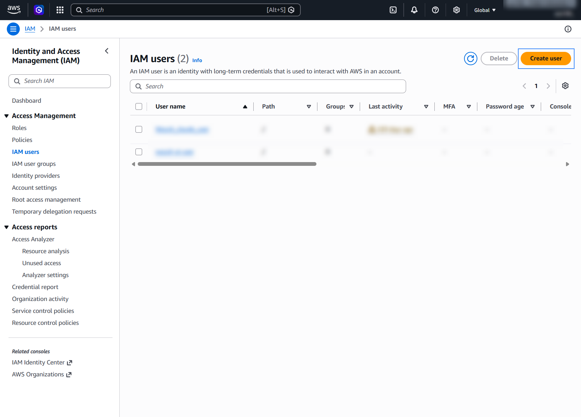Go to the previous page arrow

click(524, 86)
